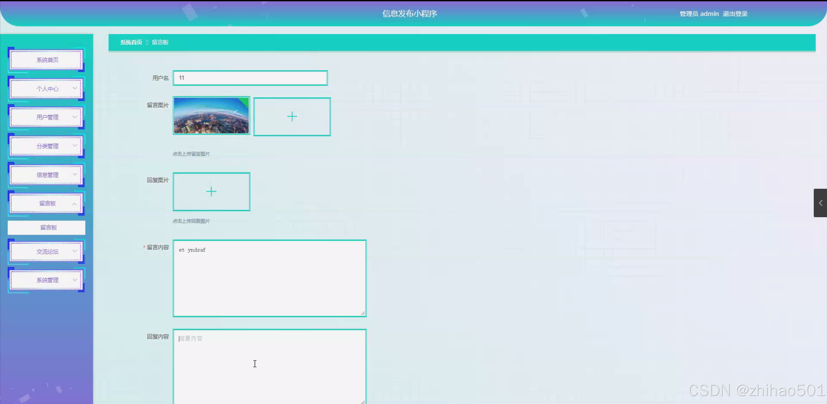Collapse the 留言板 menu chevron
The height and width of the screenshot is (404, 827).
(x=75, y=204)
